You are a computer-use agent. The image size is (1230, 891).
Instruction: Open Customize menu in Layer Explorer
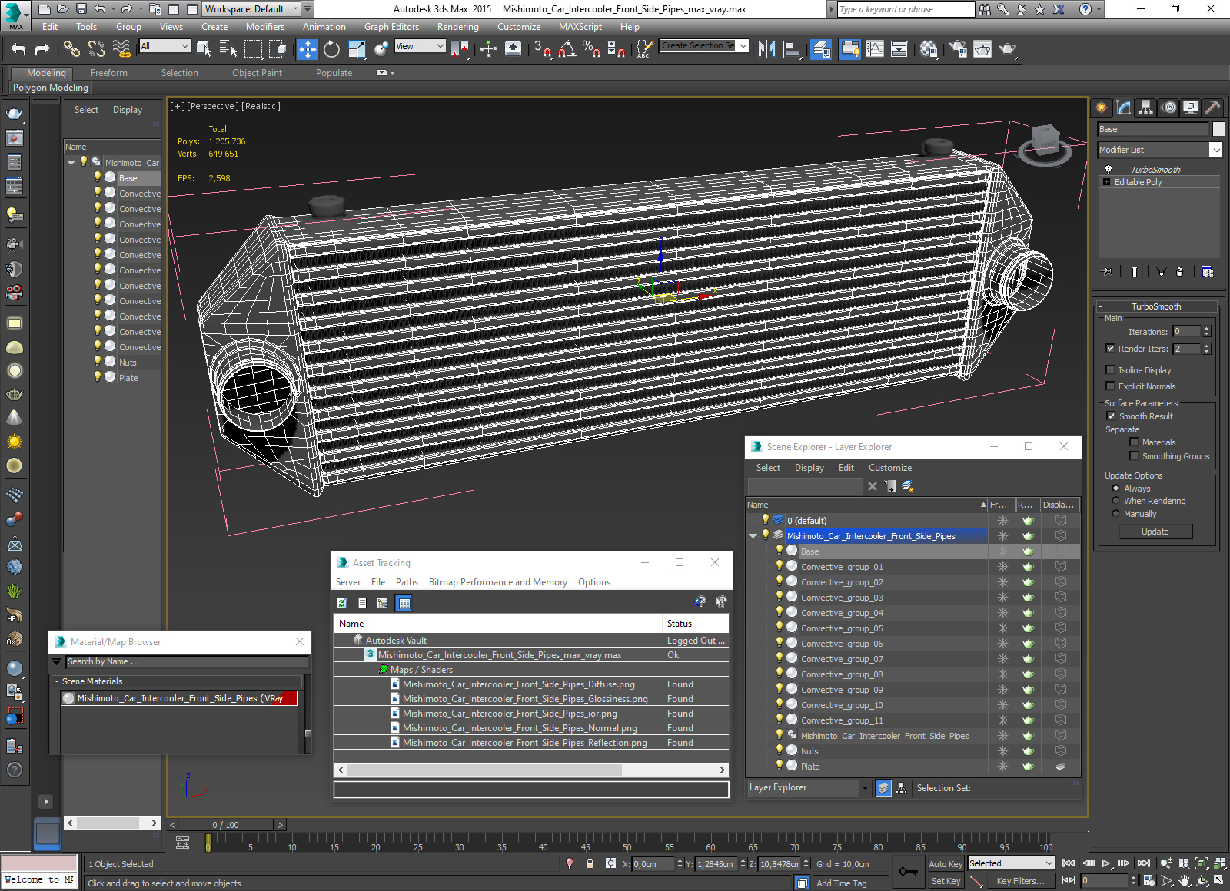pos(890,468)
